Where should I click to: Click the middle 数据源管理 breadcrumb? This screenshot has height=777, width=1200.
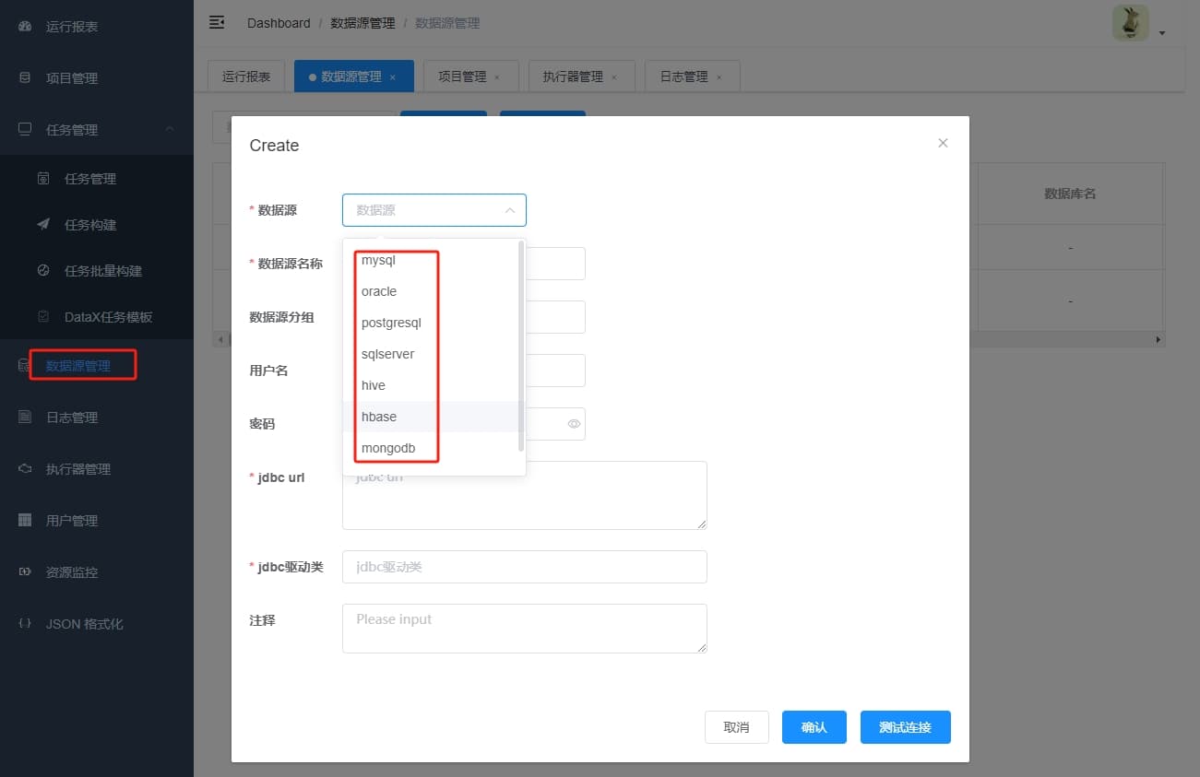[362, 23]
